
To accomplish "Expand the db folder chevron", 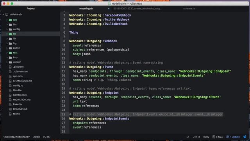I will pos(7,34).
